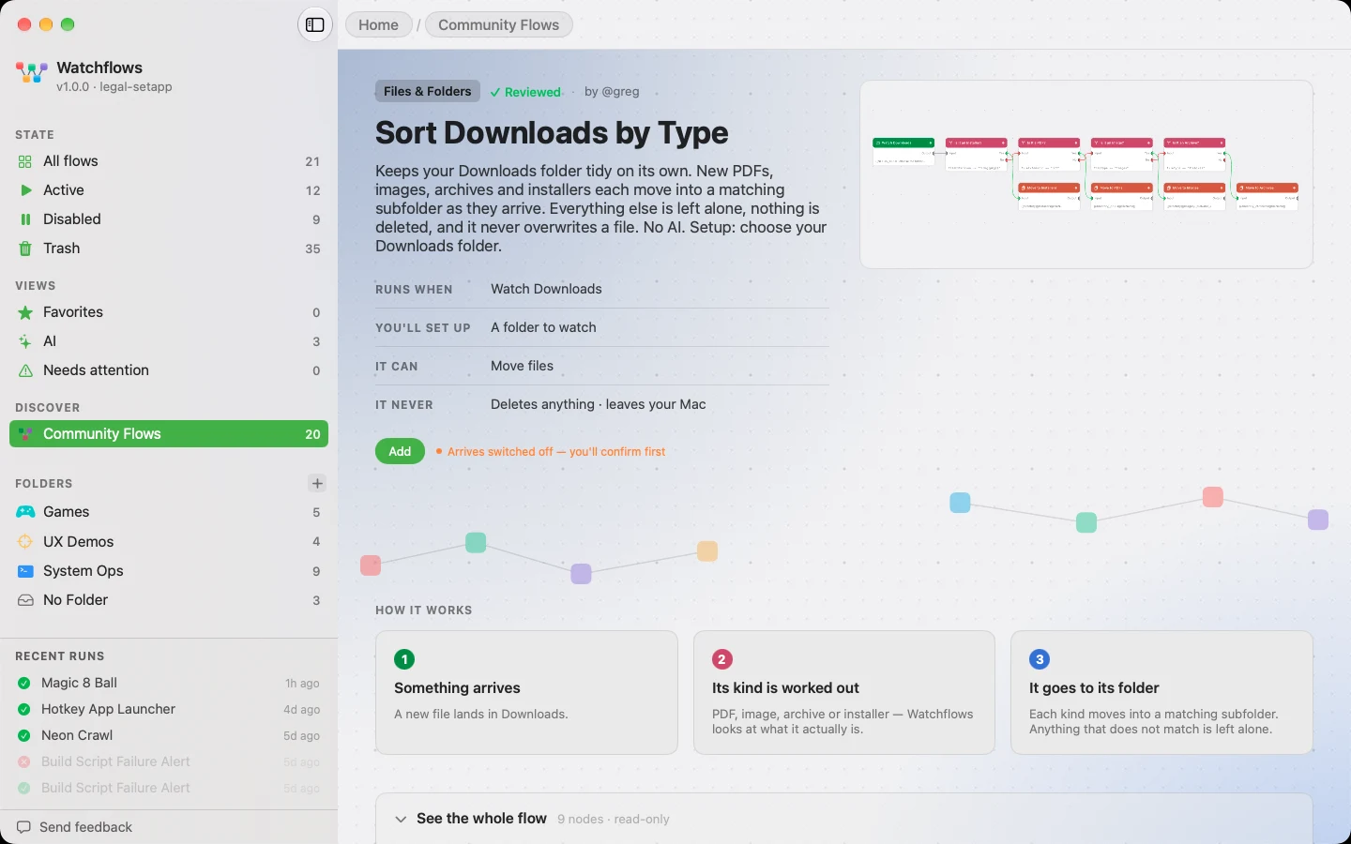Go to Home breadcrumb
Image resolution: width=1351 pixels, height=844 pixels.
[x=378, y=25]
